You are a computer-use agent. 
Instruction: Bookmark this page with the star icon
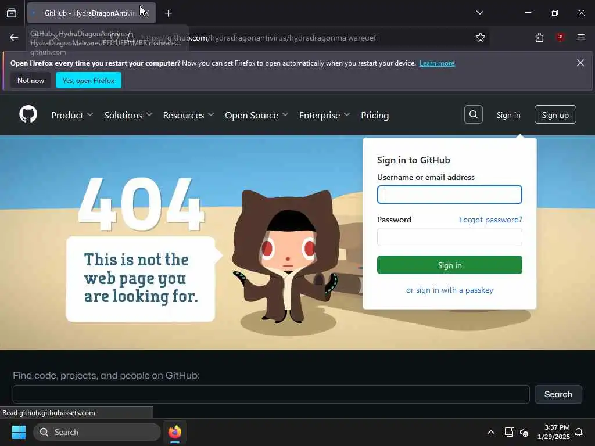pyautogui.click(x=481, y=37)
